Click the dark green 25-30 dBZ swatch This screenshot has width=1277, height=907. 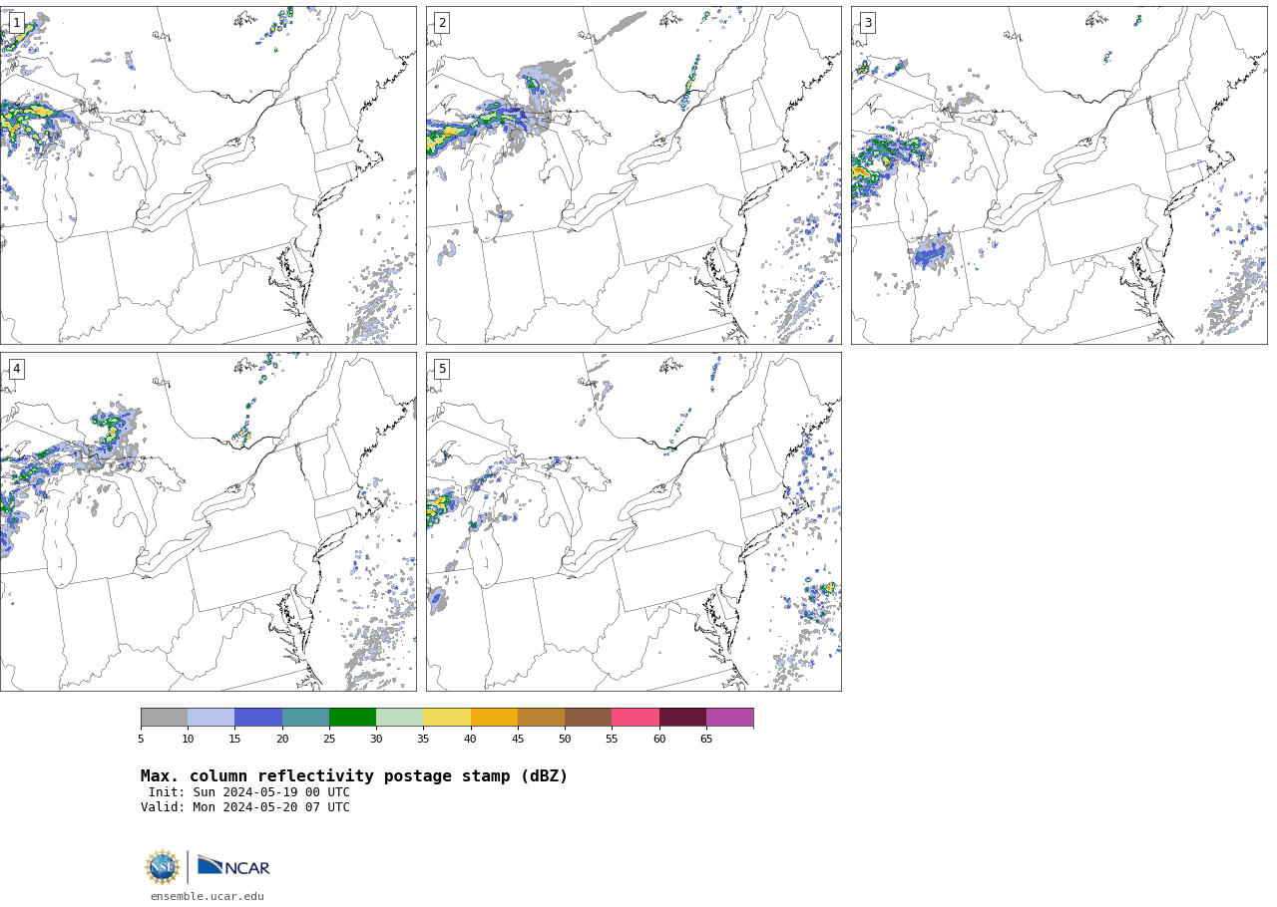[x=353, y=718]
